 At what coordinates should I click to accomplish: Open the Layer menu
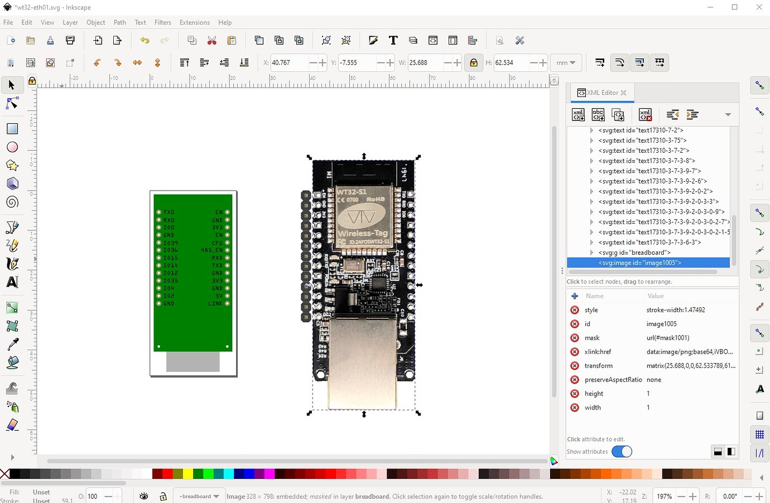pos(70,22)
